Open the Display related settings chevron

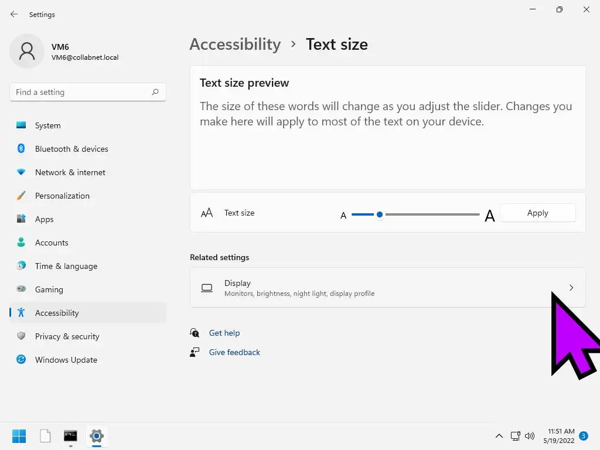point(571,288)
